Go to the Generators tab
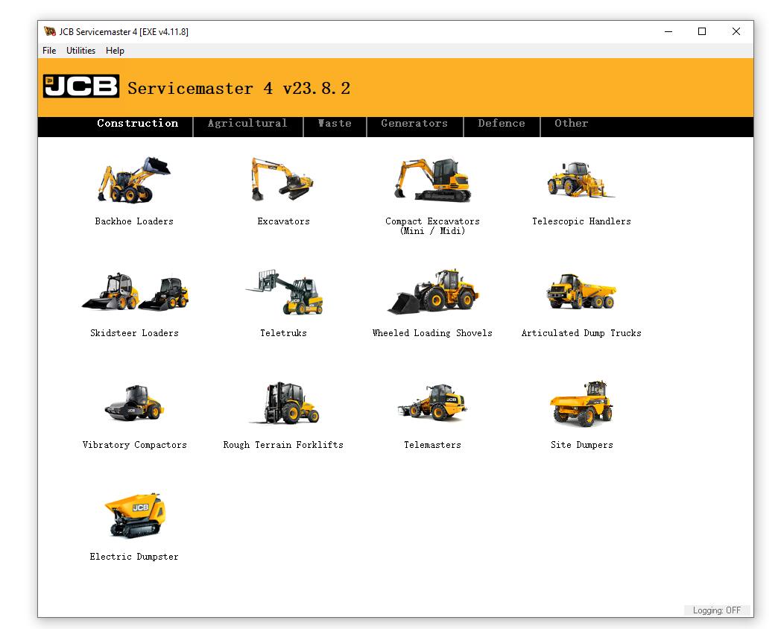The image size is (781, 629). pos(414,124)
